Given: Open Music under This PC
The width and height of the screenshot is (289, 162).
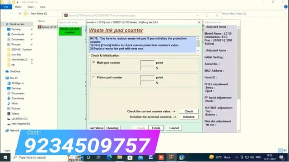Looking at the screenshot, I should (x=15, y=103).
